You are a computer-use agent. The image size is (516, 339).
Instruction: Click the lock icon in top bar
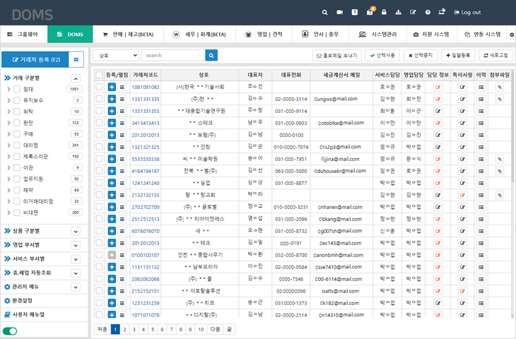point(384,12)
